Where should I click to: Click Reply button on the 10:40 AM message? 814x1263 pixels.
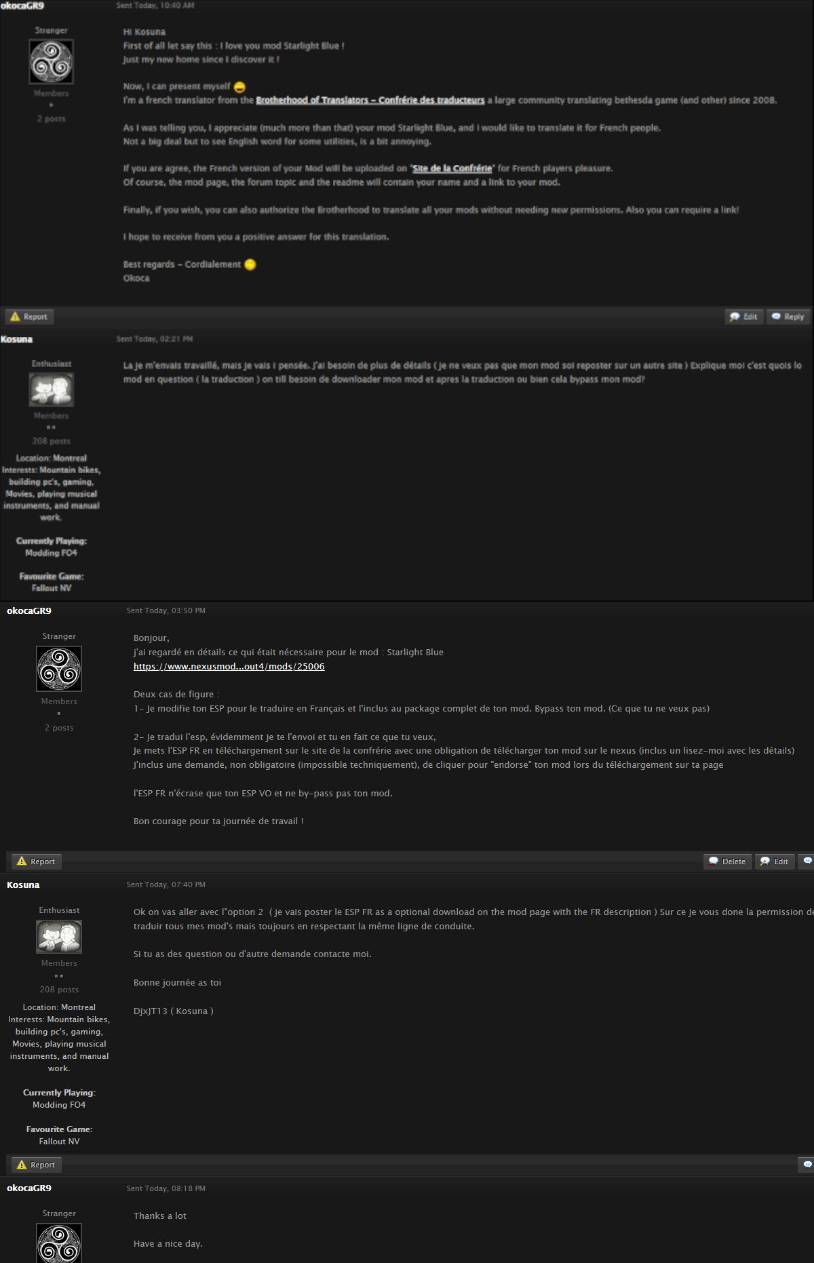pos(788,317)
